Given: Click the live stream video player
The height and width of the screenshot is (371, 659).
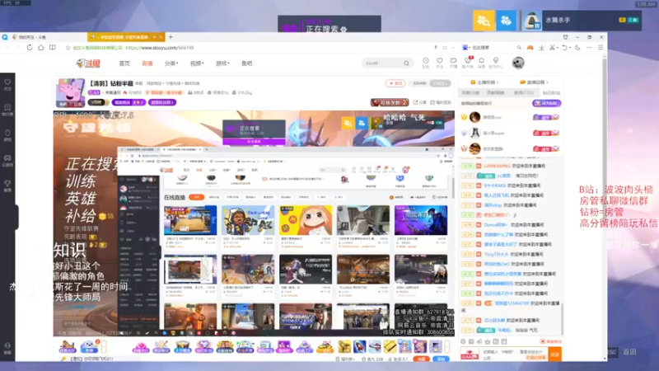Looking at the screenshot, I should click(x=254, y=223).
